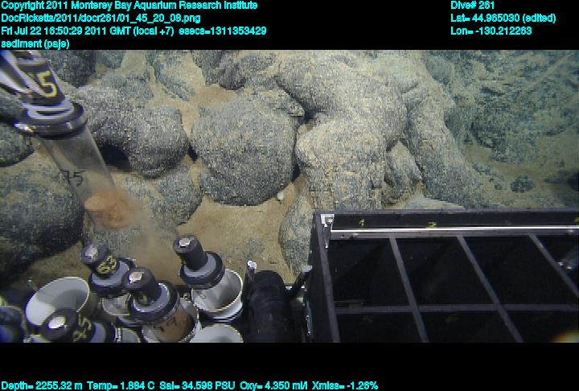
Task: Click the Fri Jul 22 timestamp line
Action: click(133, 31)
